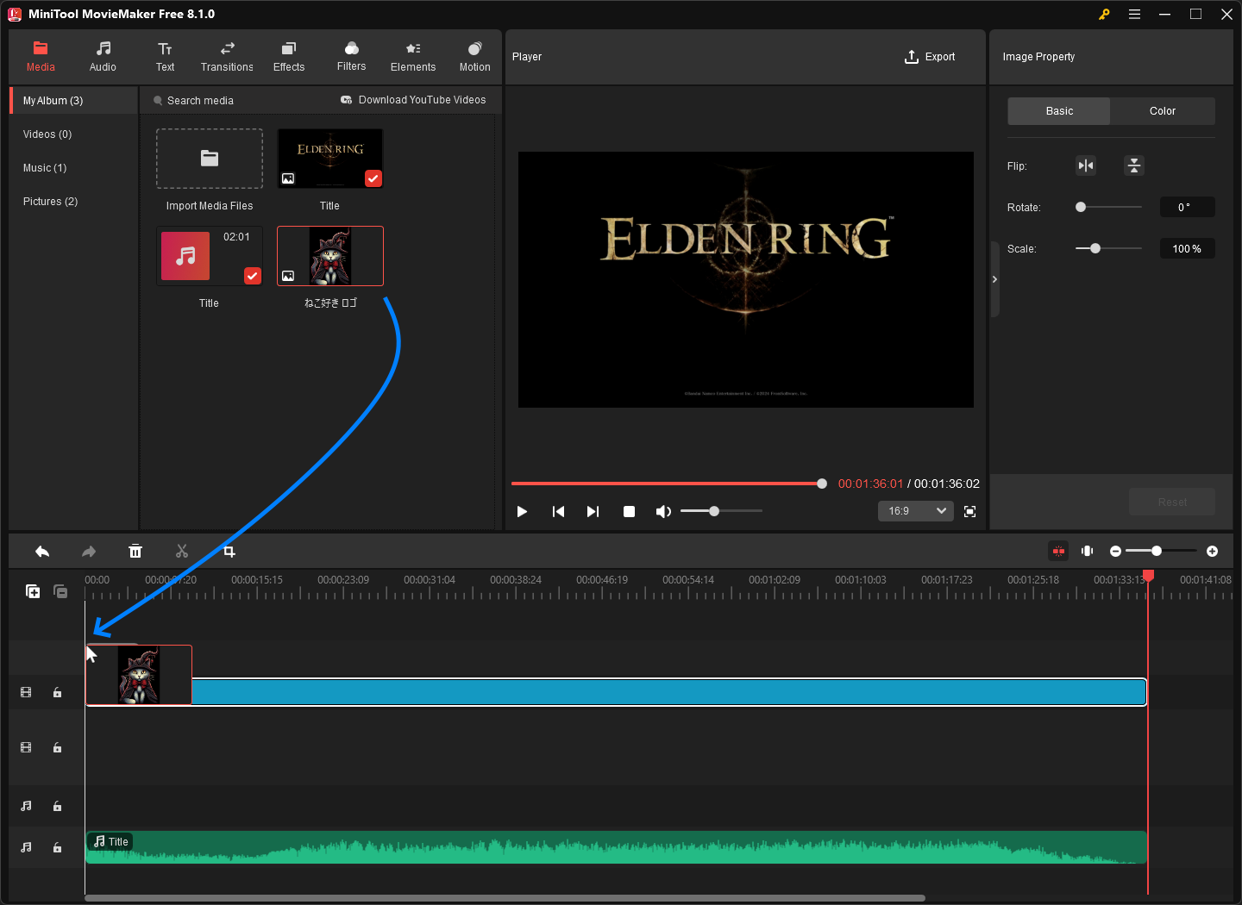This screenshot has width=1242, height=905.
Task: Mute the player volume
Action: pyautogui.click(x=663, y=511)
